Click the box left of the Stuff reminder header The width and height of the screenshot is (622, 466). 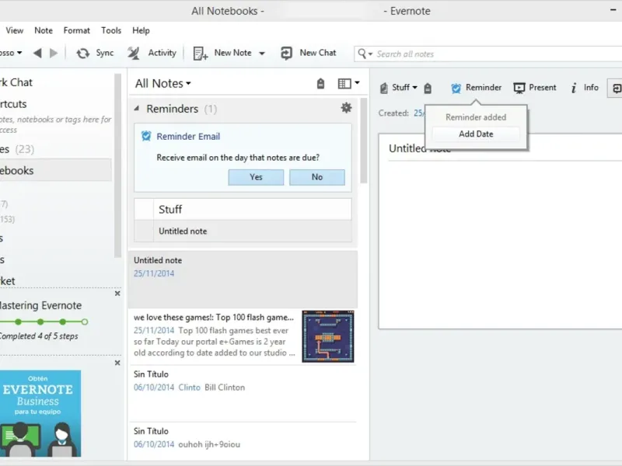(144, 209)
